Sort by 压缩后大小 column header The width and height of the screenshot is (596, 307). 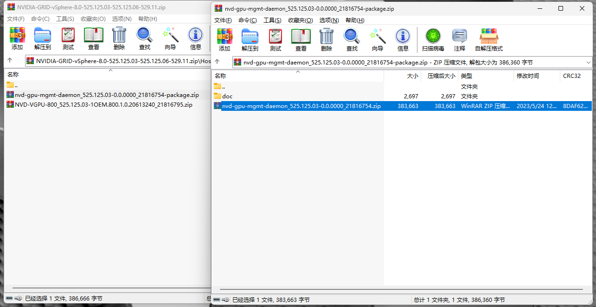439,76
